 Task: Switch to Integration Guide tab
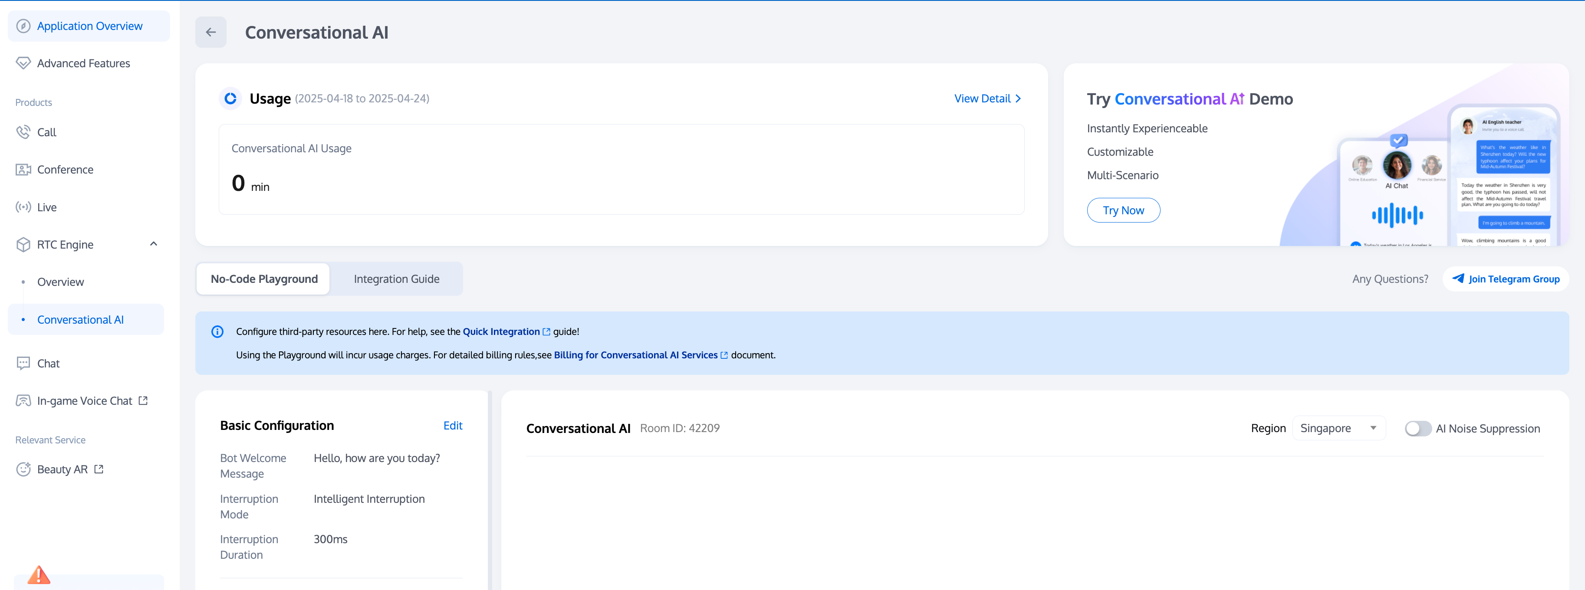point(396,279)
